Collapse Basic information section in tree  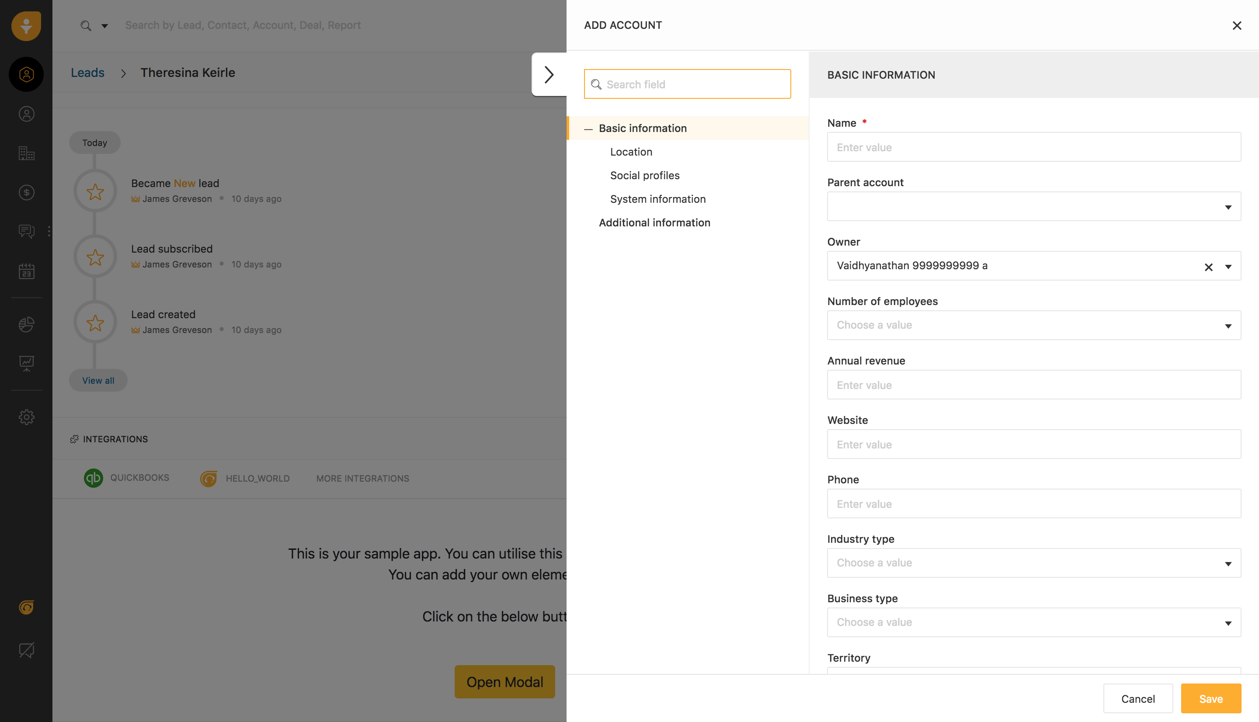coord(588,129)
